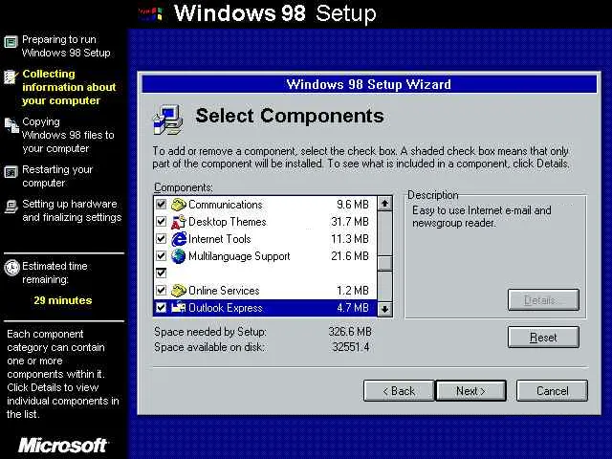Click the 29 minutes remaining text
Screen dimensions: 612x459
[63, 300]
